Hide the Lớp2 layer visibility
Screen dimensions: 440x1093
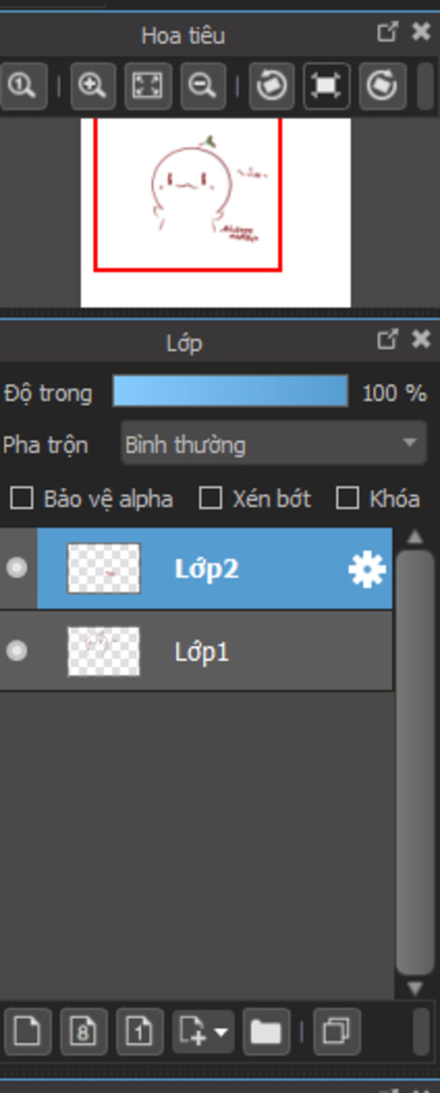tap(17, 568)
